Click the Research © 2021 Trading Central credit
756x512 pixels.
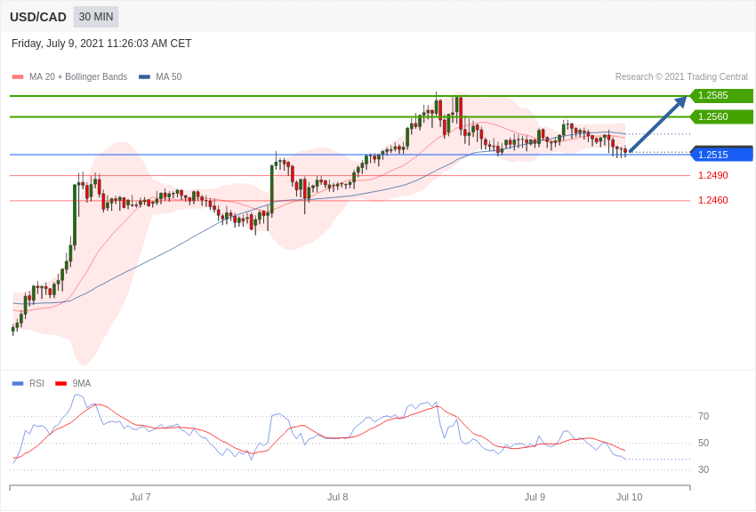pos(681,76)
